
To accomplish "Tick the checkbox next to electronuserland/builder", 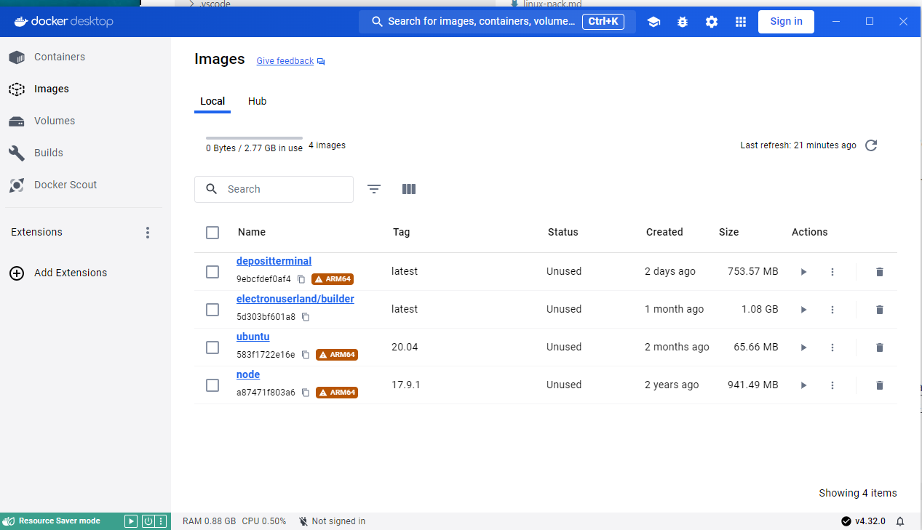I will point(212,309).
